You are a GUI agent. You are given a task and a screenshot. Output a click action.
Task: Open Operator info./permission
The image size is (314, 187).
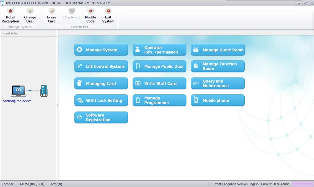(x=159, y=50)
